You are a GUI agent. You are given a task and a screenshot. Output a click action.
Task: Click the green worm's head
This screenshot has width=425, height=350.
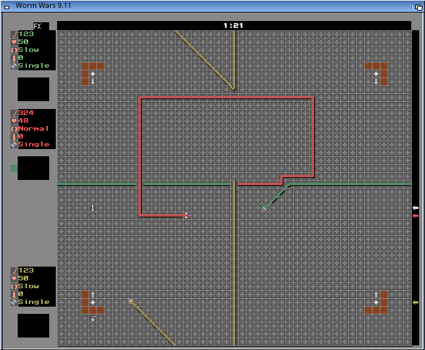coord(265,208)
